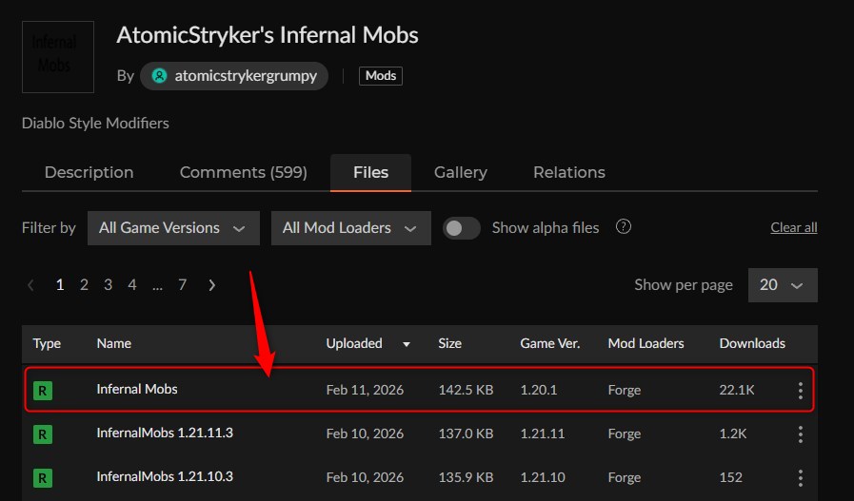Expand the All Mod Loaders dropdown
854x501 pixels.
351,228
